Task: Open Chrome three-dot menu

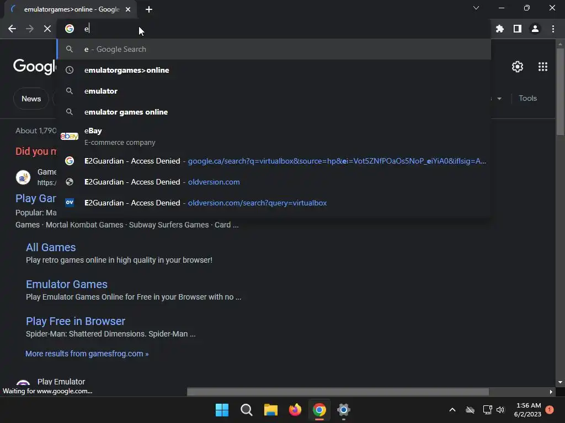Action: (x=553, y=29)
